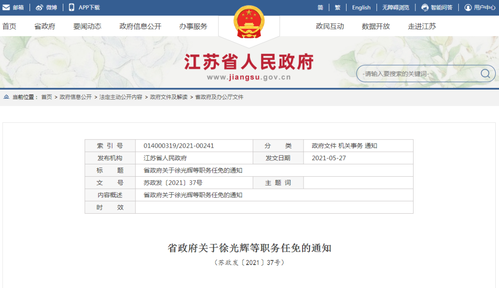The image size is (499, 288).
Task: Open the 政民互动 navigation menu
Action: coord(330,26)
